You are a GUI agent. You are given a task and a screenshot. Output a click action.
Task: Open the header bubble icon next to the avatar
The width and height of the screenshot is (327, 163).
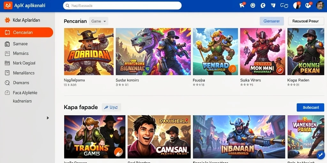pos(308,5)
